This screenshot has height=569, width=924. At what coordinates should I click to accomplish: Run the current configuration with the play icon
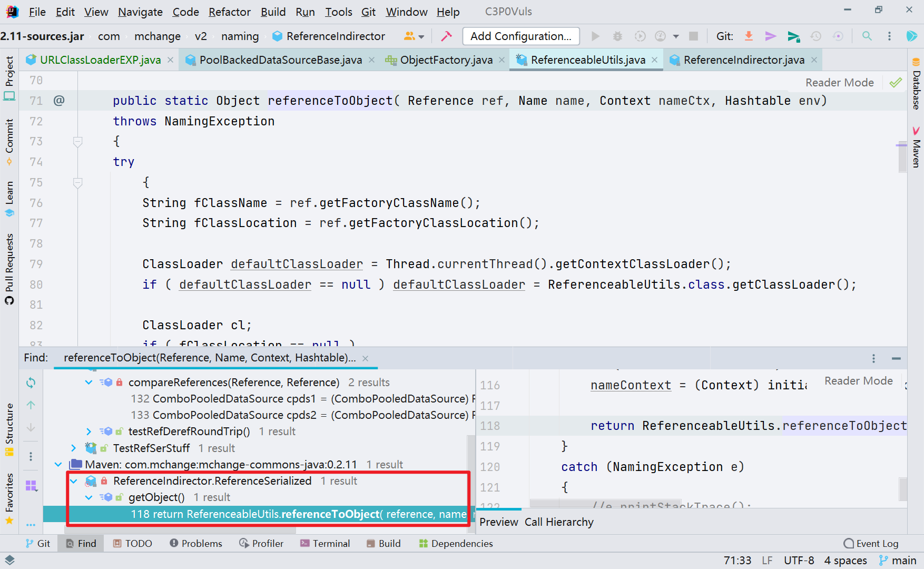(x=595, y=36)
